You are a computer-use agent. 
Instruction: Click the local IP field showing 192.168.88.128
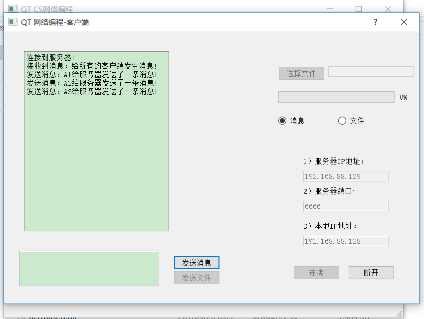click(x=345, y=241)
